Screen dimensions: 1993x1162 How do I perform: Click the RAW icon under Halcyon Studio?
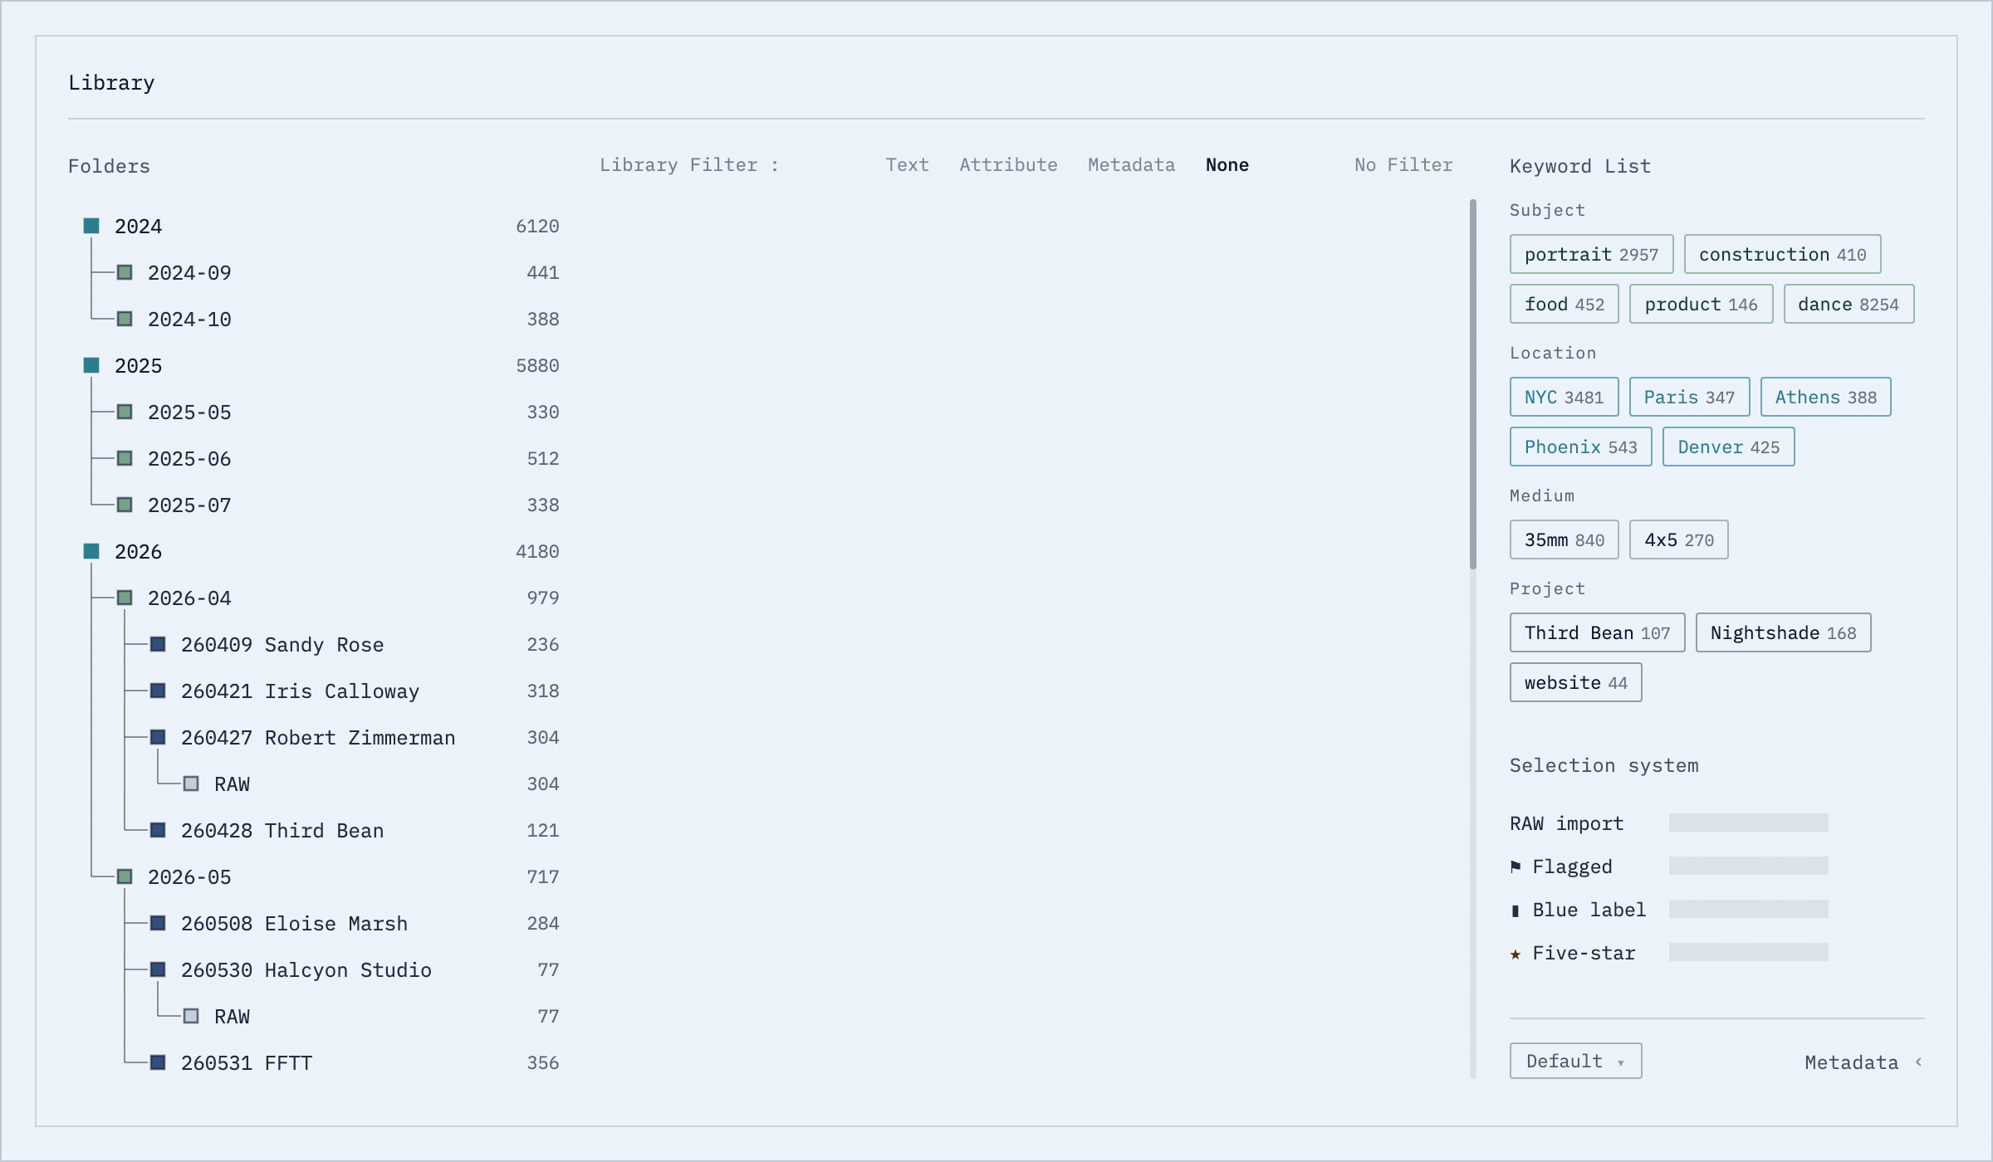191,1016
